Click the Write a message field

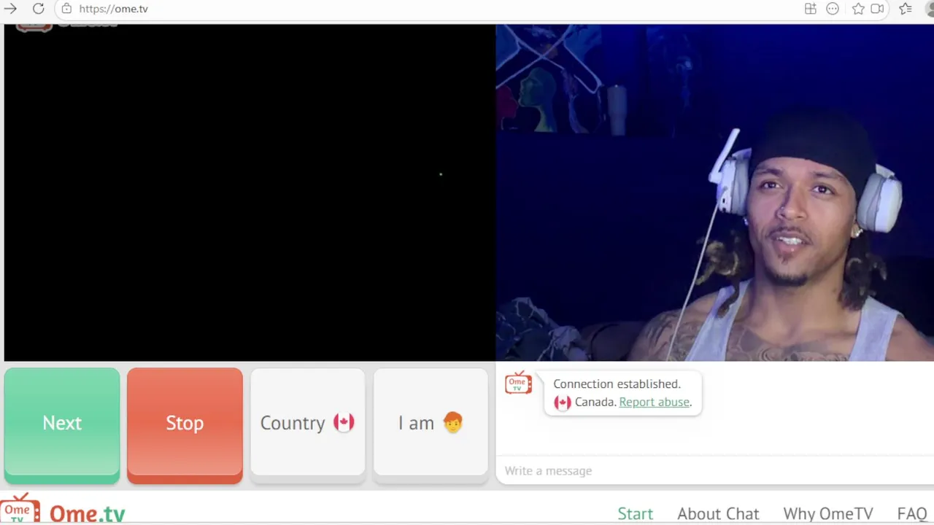(x=715, y=471)
